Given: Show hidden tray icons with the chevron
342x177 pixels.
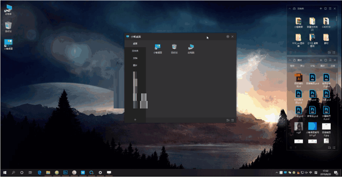Looking at the screenshot, I should pos(277,172).
